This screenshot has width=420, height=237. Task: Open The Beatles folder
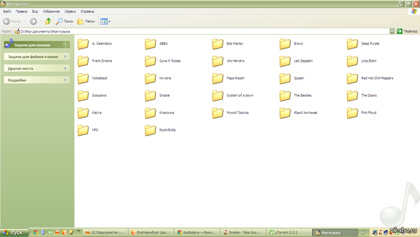[295, 95]
